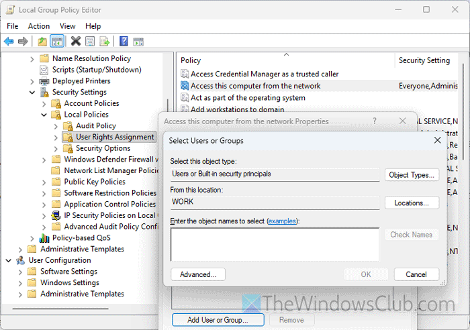The image size is (470, 330).
Task: Click the IP Security Policies icon
Action: (x=56, y=215)
